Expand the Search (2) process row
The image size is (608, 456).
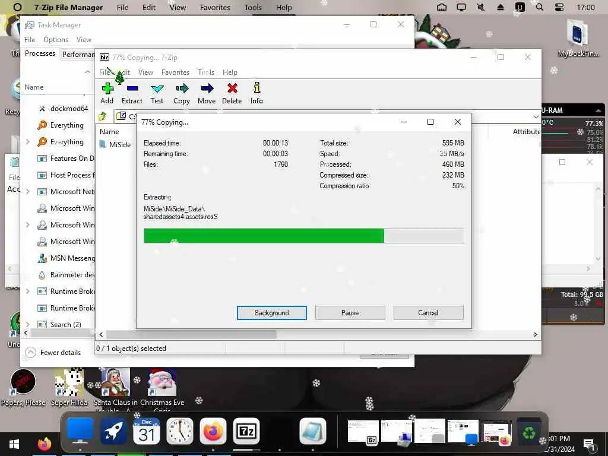27,324
